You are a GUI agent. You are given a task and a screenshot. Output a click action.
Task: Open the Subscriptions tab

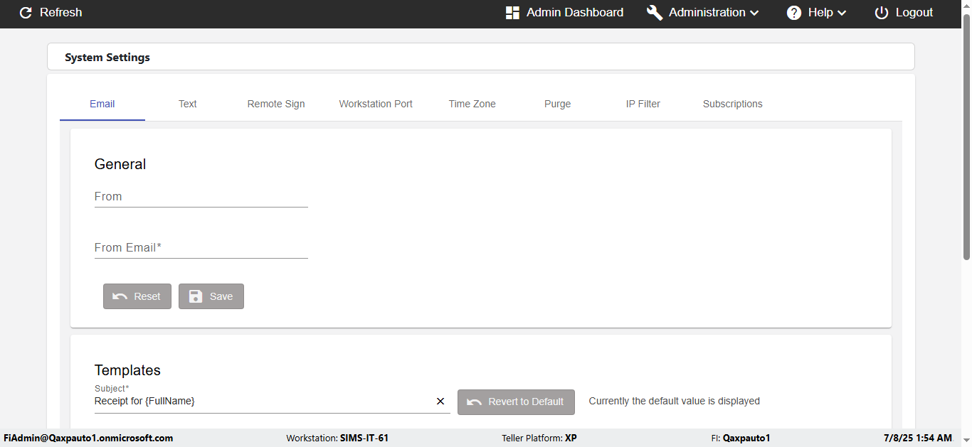(732, 104)
